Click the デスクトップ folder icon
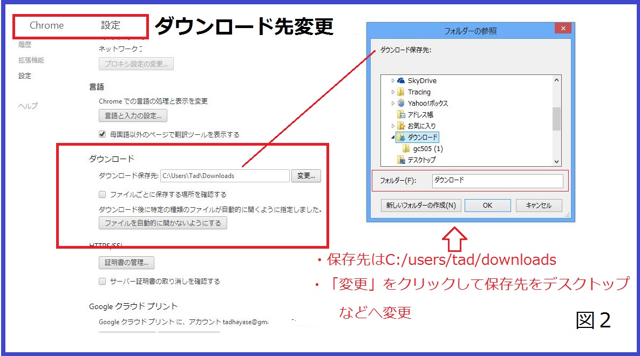The width and height of the screenshot is (640, 356). [401, 160]
